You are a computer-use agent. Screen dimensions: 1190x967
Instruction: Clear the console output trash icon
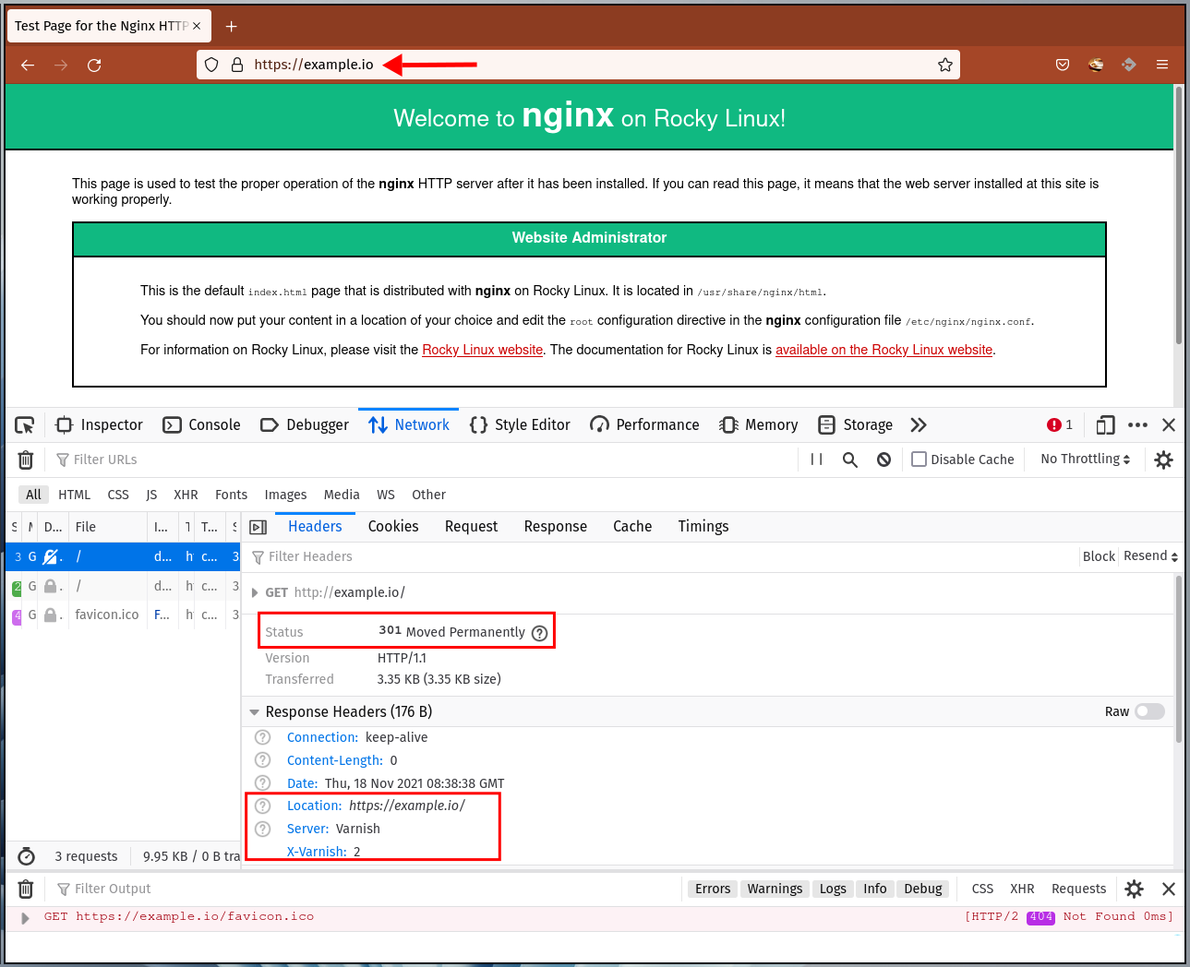click(26, 889)
